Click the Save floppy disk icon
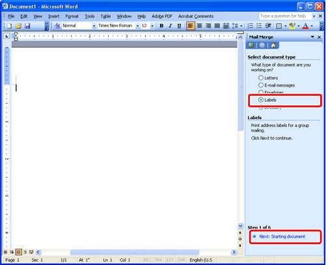The height and width of the screenshot is (265, 328). [x=27, y=26]
